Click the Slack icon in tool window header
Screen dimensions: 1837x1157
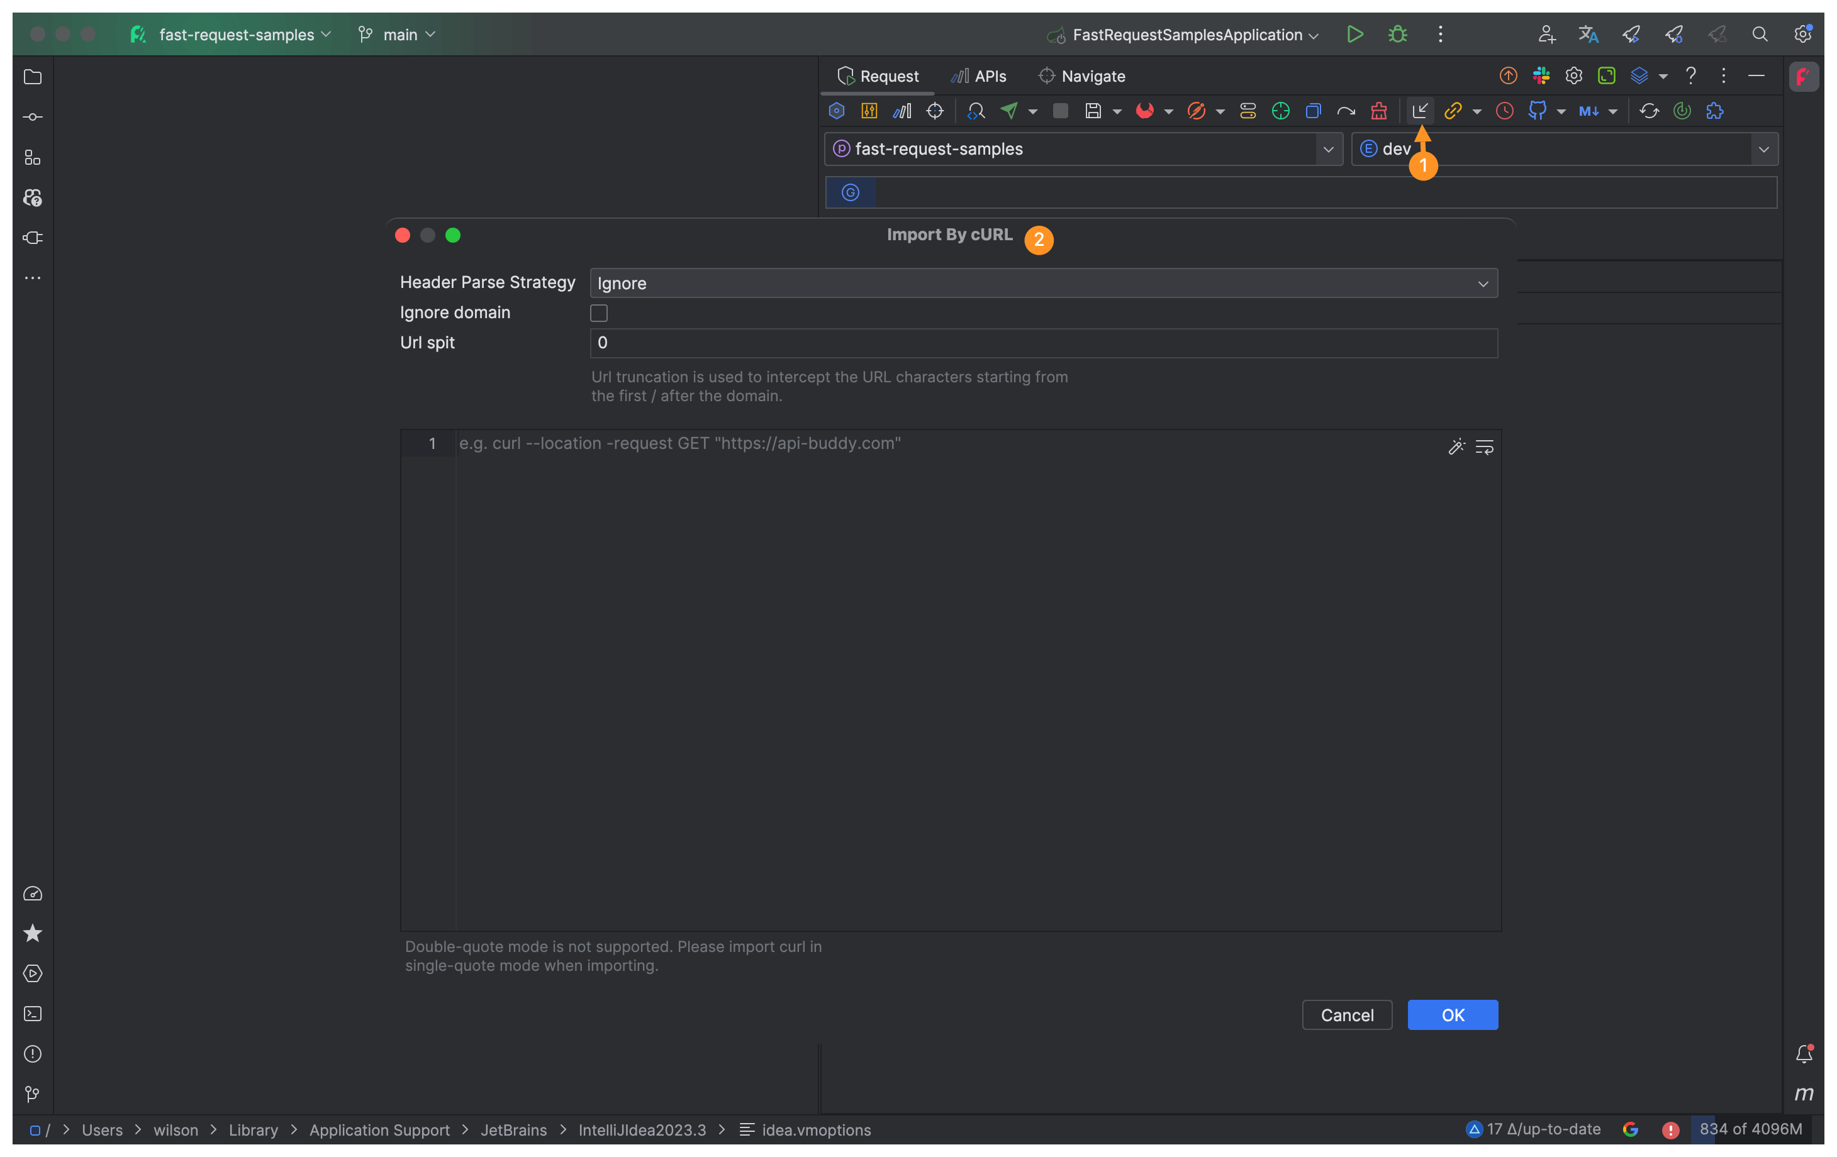tap(1541, 76)
